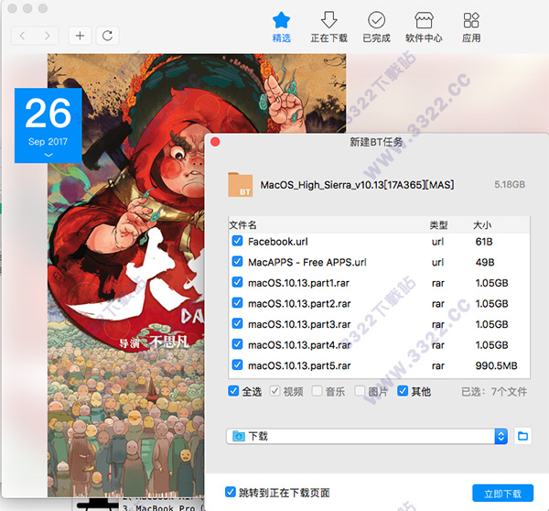Toggle the 视频 video filter checkbox
Viewport: 549px width, 511px height.
274,391
